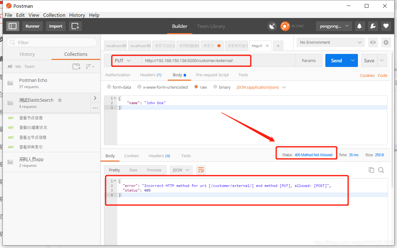The height and width of the screenshot is (248, 397).
Task: Copy response body to clipboard icon
Action: [x=371, y=170]
